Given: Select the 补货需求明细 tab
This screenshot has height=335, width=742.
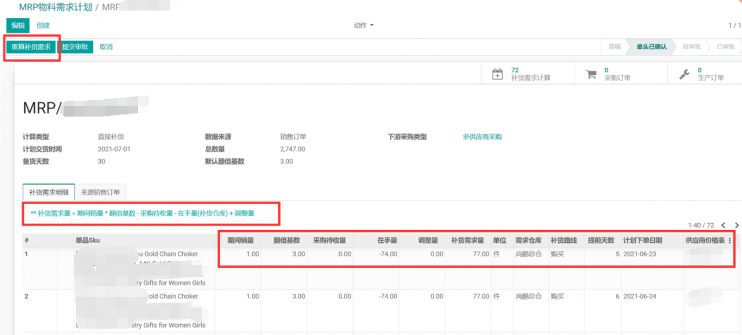Looking at the screenshot, I should 48,191.
